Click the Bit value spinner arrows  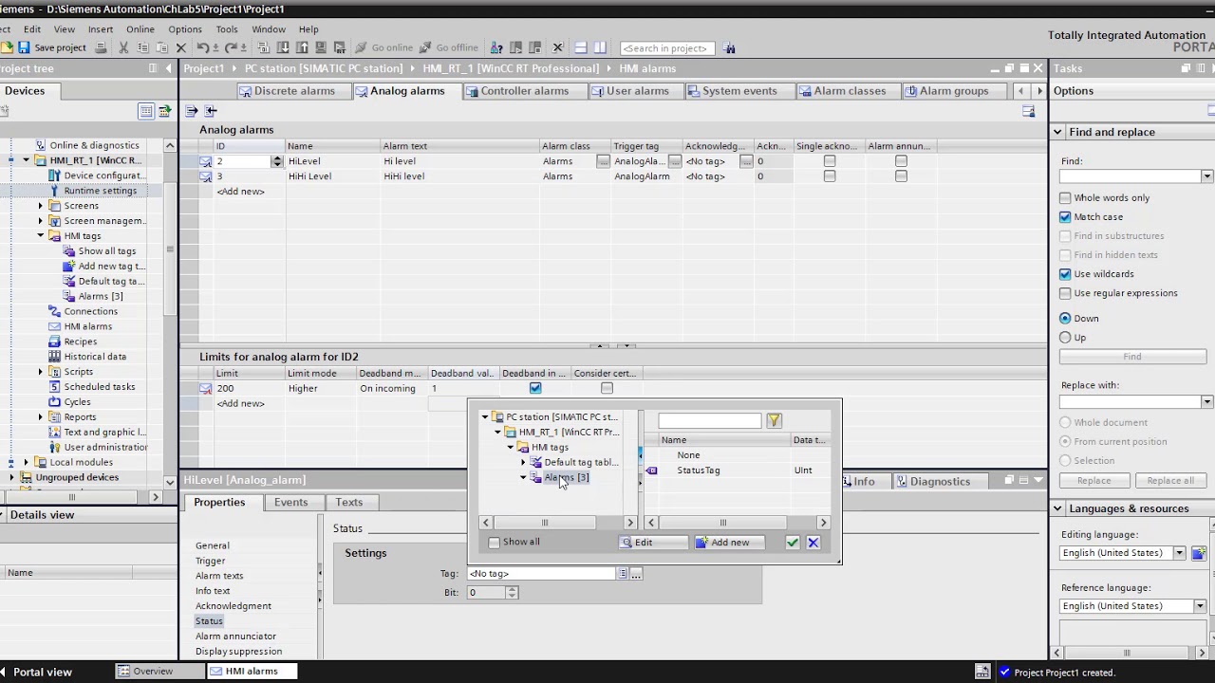point(513,593)
